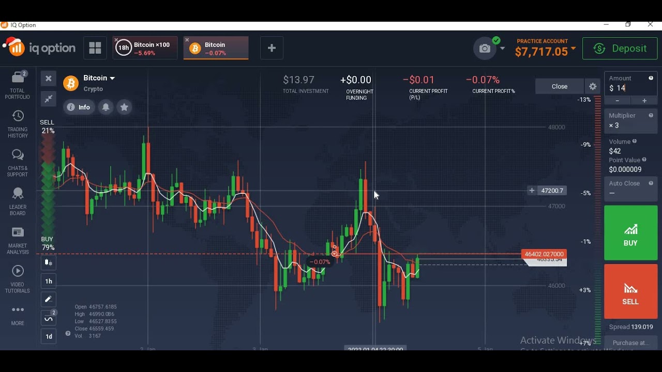
Task: Open position settings gear icon
Action: (x=593, y=86)
